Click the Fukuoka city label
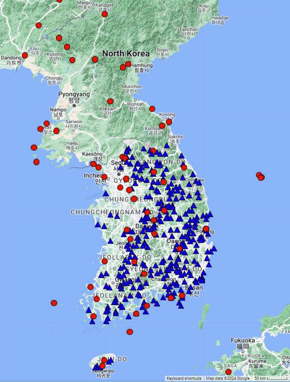 pyautogui.click(x=243, y=341)
